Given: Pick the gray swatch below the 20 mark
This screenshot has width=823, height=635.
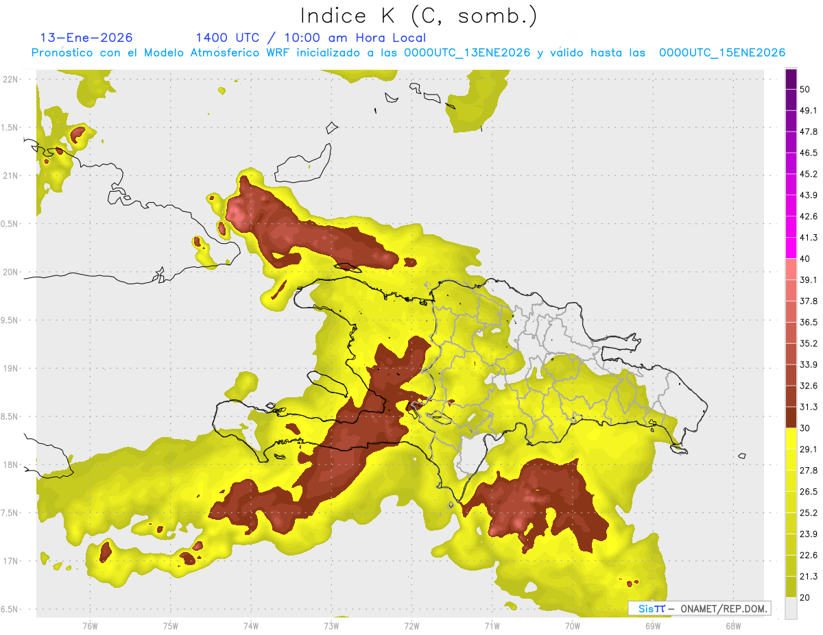Looking at the screenshot, I should click(x=791, y=608).
